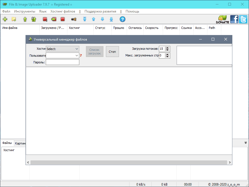Open the Twitter bird icon link
The image size is (249, 187).
point(243,19)
